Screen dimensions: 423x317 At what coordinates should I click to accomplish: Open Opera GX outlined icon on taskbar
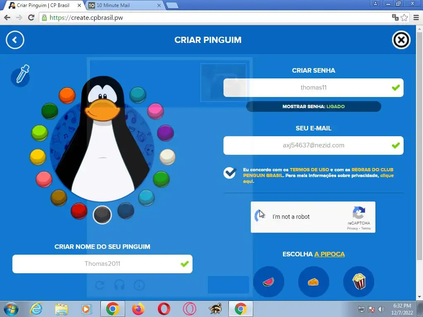(x=189, y=309)
